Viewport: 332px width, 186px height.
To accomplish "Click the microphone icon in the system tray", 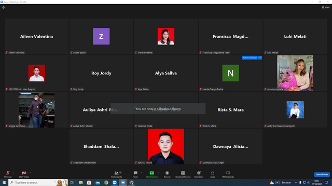I will [x=300, y=182].
